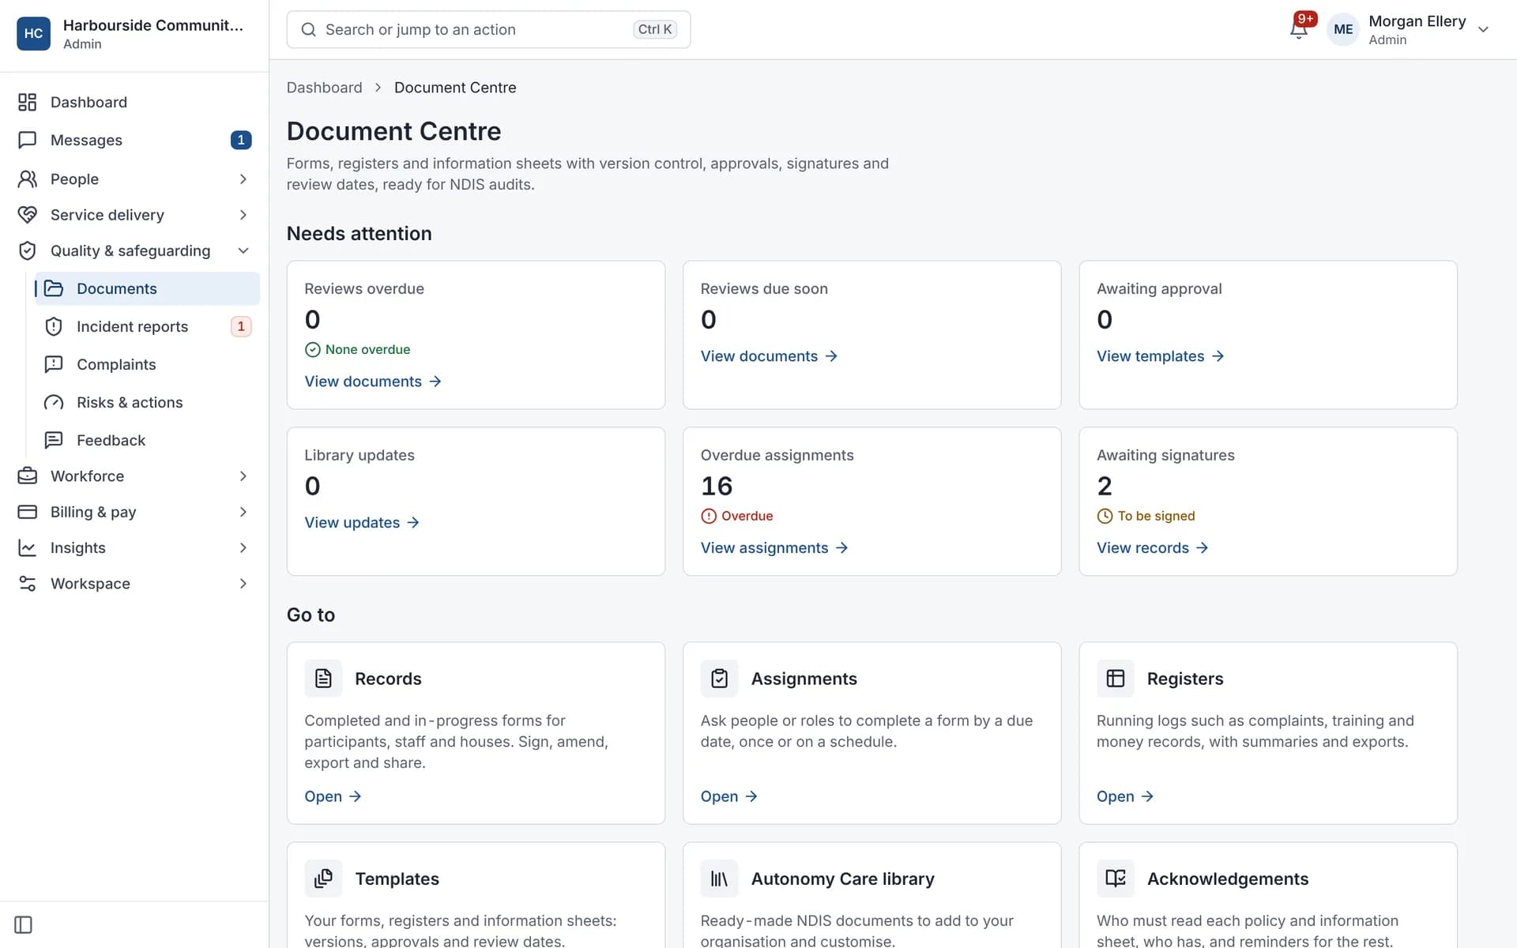
Task: Open the Morgan Ellery account dropdown
Action: (x=1483, y=30)
